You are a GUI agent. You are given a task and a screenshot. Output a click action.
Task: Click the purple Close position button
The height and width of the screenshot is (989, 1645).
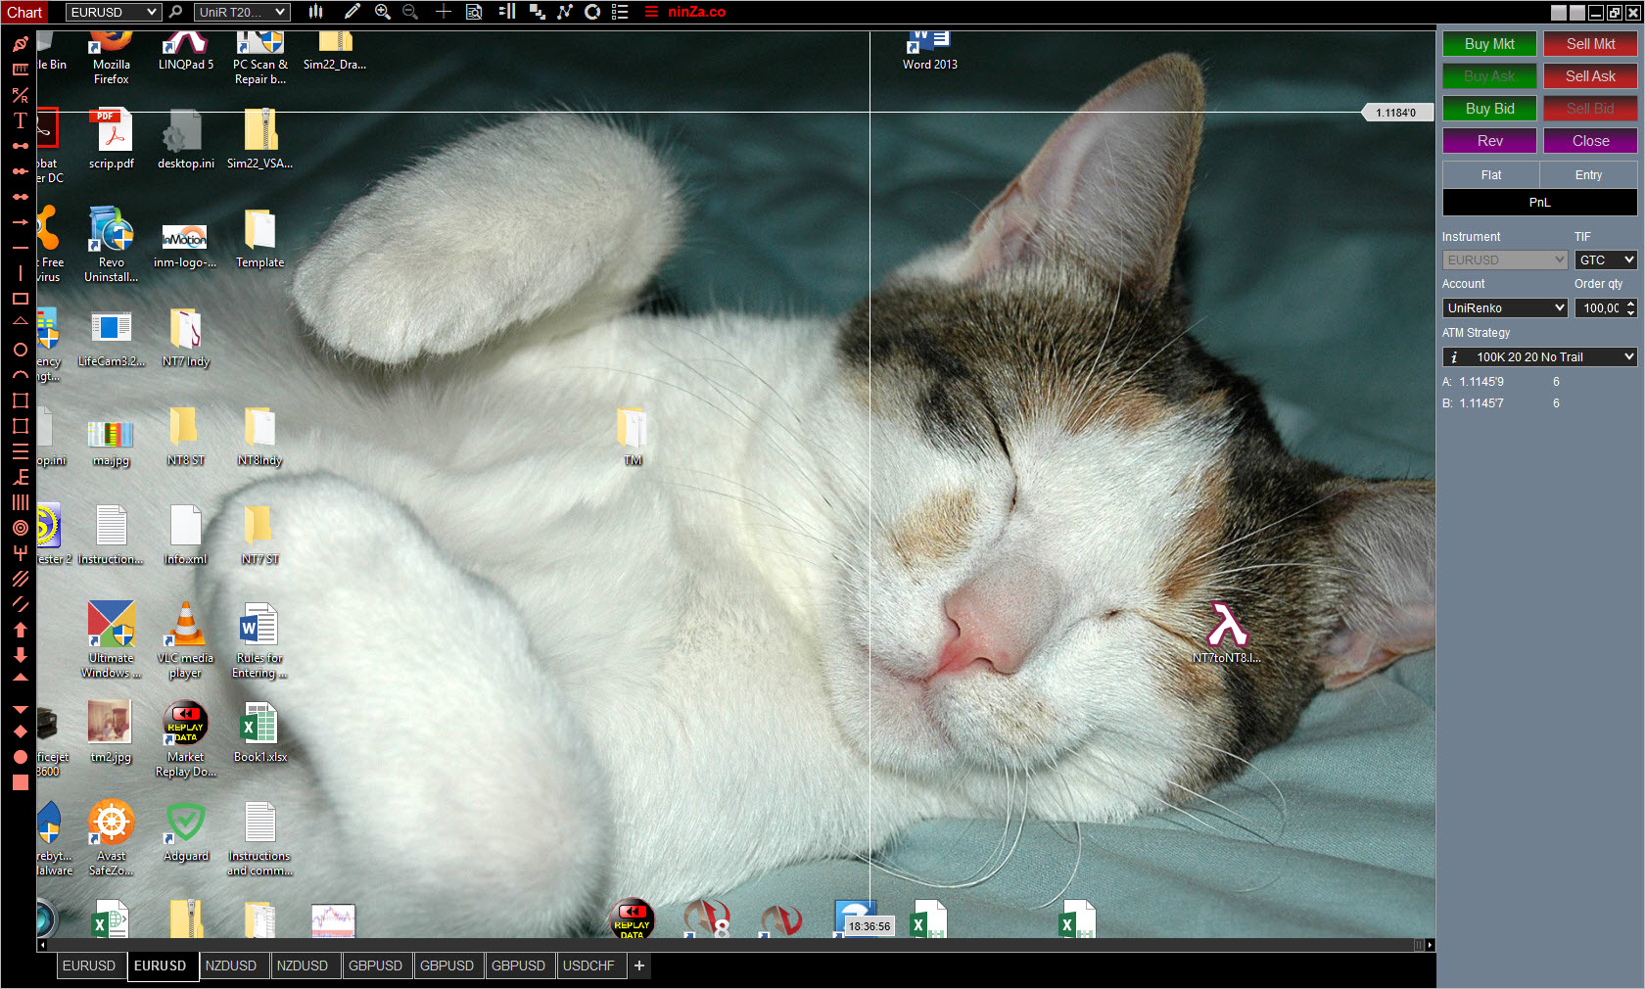[1590, 141]
